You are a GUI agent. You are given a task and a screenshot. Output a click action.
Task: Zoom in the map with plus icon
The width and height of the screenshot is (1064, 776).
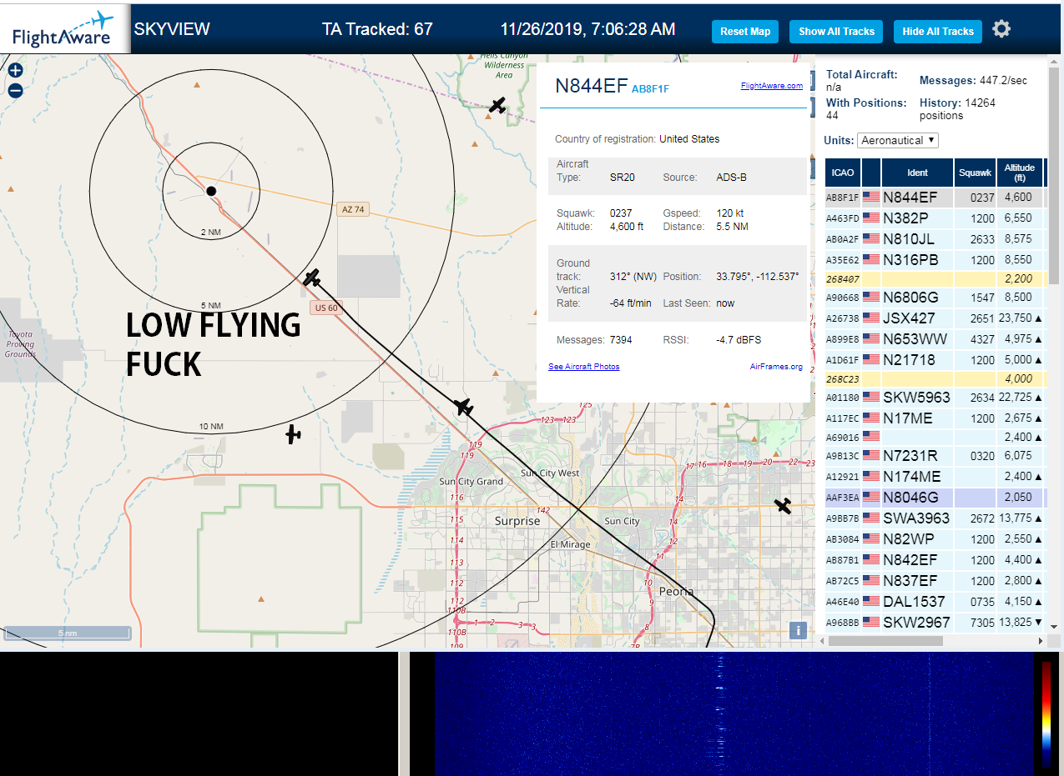tap(15, 71)
